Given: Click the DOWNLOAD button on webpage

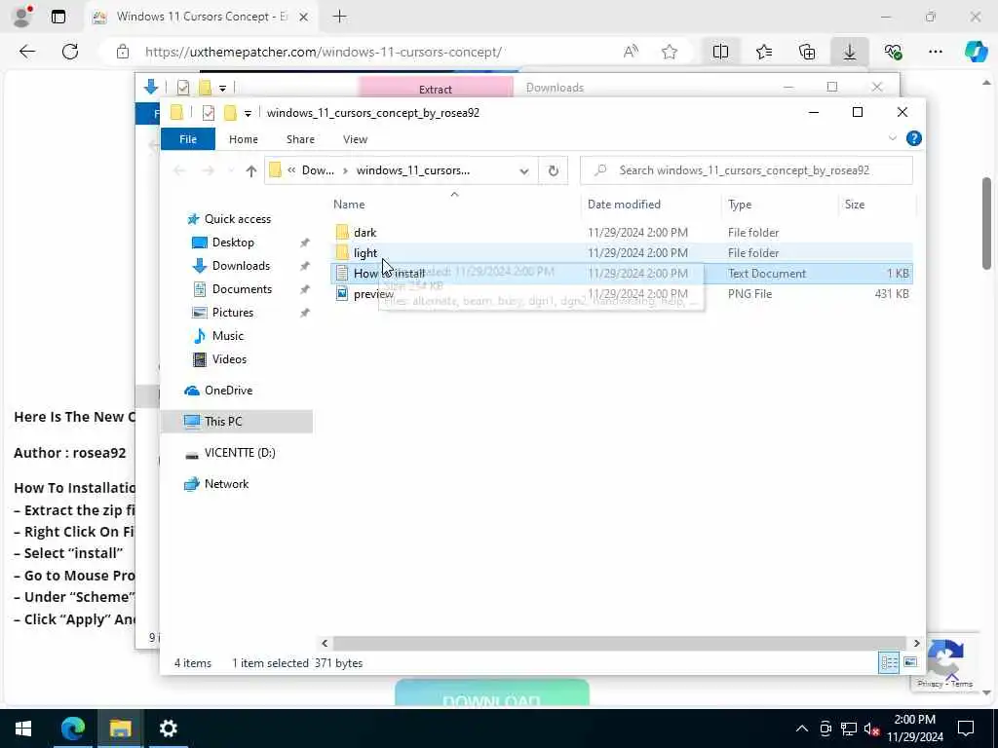Looking at the screenshot, I should click(492, 693).
